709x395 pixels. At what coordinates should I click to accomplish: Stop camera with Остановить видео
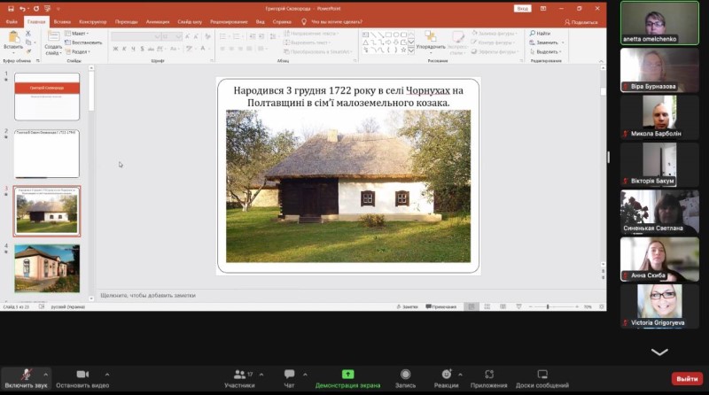[x=82, y=379]
